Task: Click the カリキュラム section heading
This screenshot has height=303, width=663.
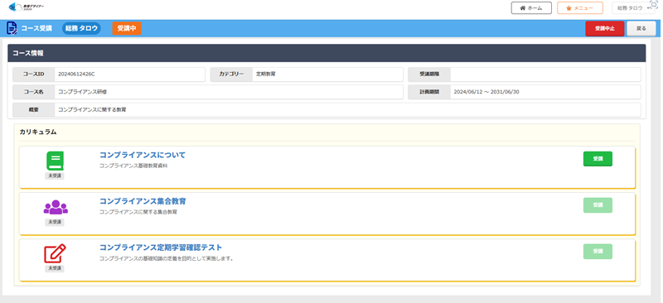Action: 38,132
